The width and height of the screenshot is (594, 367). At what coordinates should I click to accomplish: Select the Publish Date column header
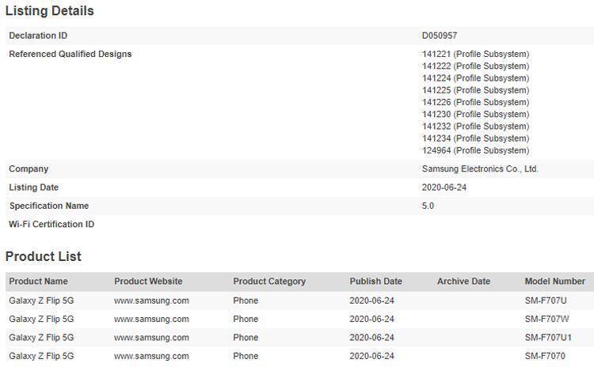(x=375, y=282)
